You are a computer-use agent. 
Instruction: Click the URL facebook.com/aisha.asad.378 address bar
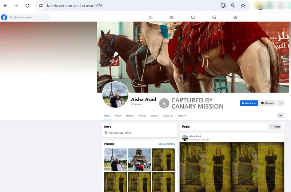click(75, 5)
